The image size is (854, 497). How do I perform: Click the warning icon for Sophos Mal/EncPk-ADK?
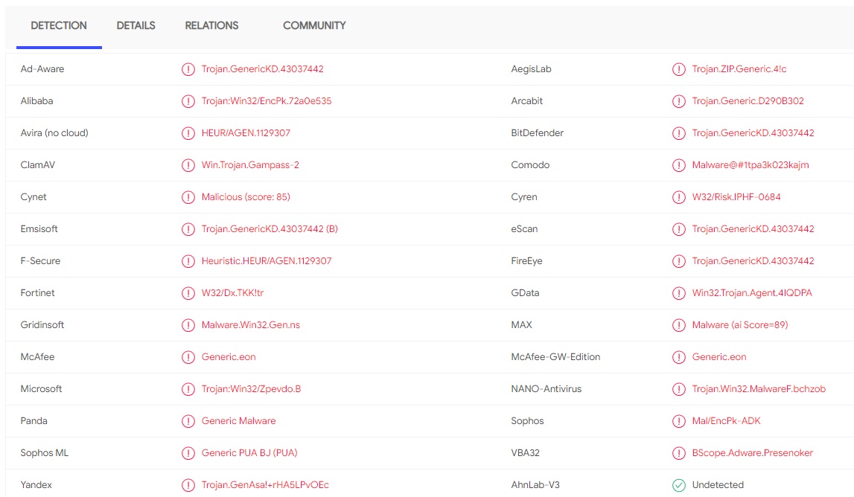click(x=678, y=421)
